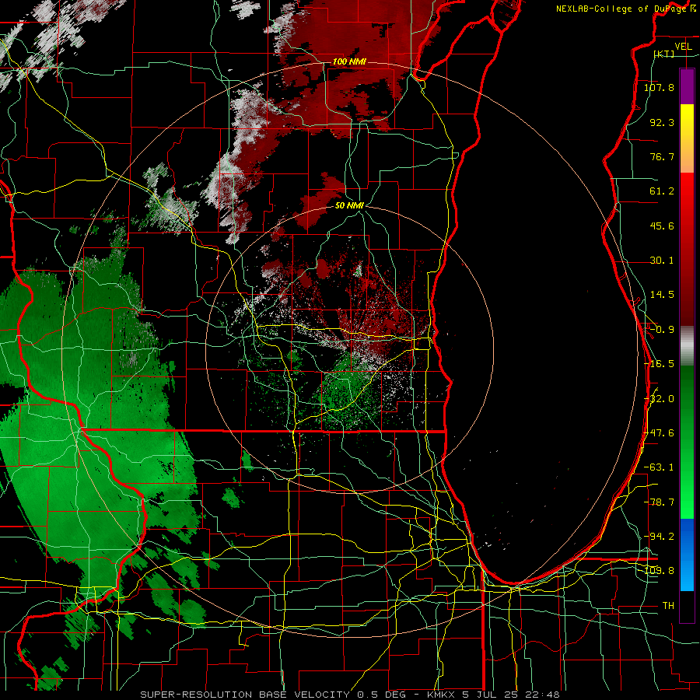Screen dimensions: 700x700
Task: Click the -16.5 legend value
Action: pos(659,364)
